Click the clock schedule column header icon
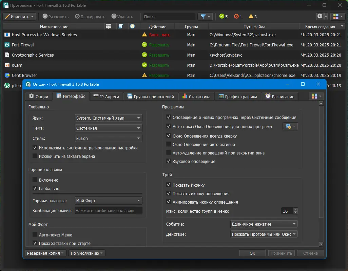The height and width of the screenshot is (271, 348). [132, 26]
